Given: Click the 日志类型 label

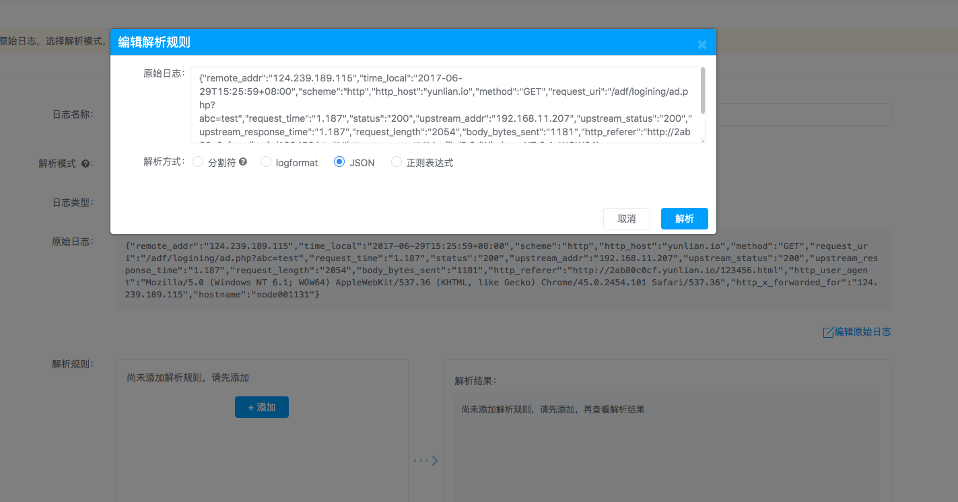Looking at the screenshot, I should [x=73, y=202].
